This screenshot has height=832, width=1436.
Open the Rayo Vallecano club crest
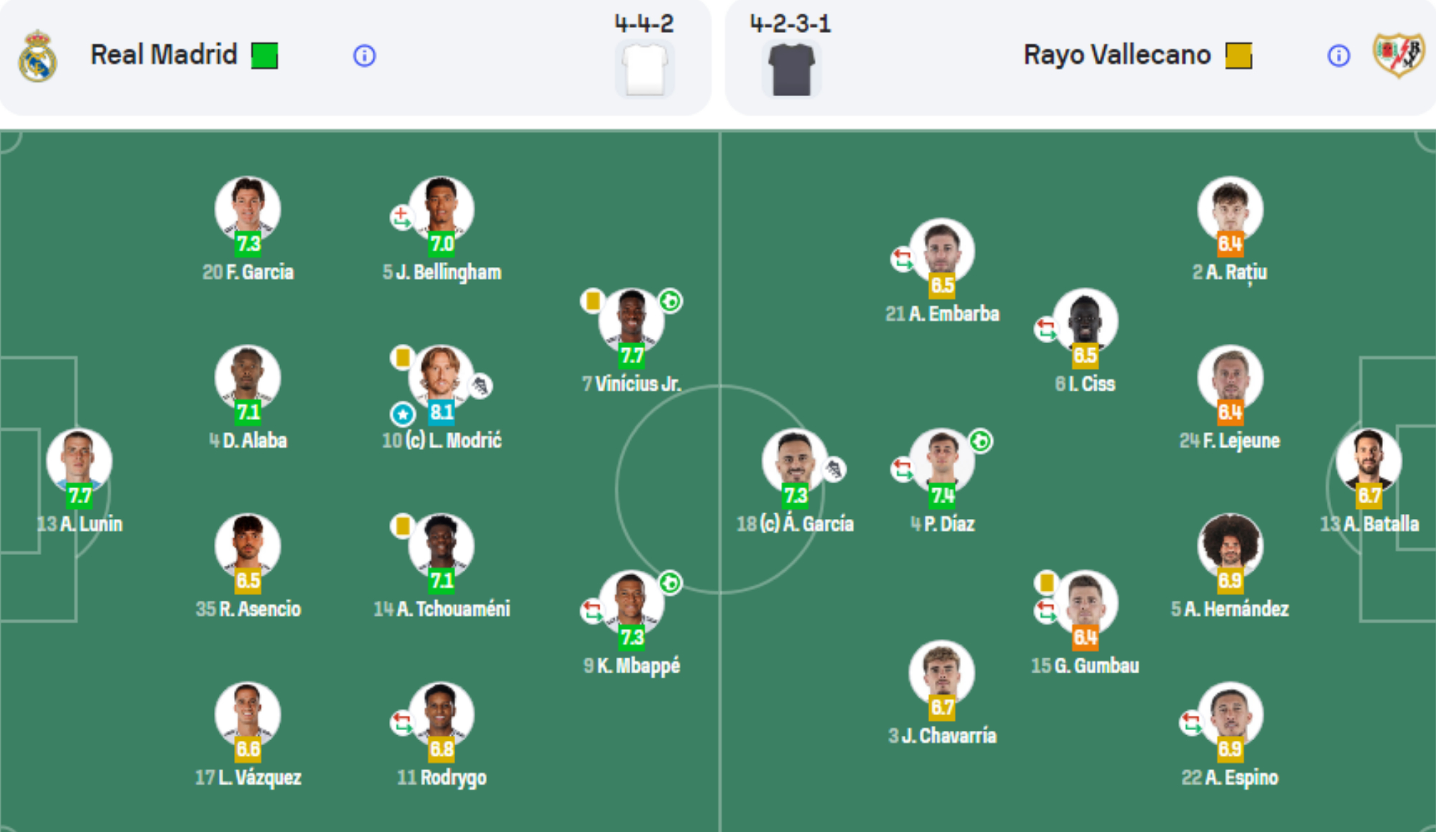pos(1397,55)
